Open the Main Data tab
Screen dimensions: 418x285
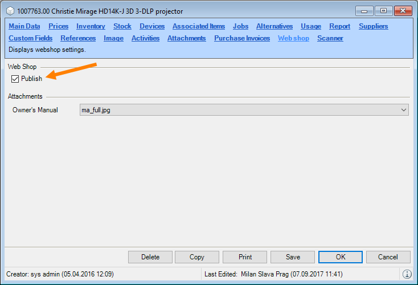pos(24,26)
